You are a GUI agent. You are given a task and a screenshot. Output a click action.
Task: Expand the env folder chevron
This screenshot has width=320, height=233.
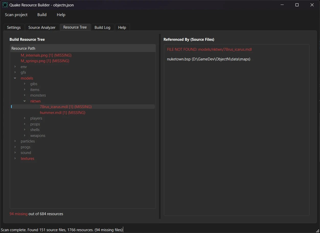coord(15,67)
